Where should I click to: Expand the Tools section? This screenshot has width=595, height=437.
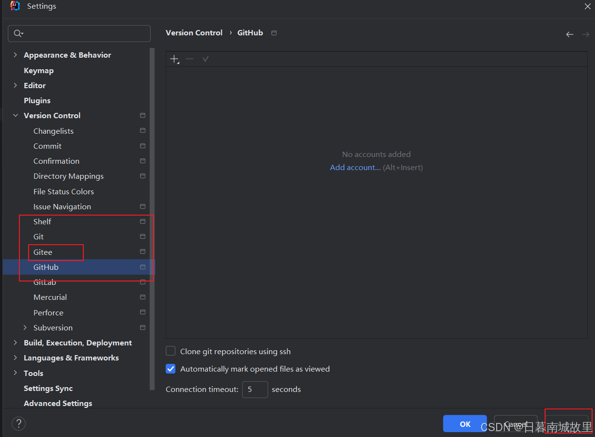click(15, 373)
